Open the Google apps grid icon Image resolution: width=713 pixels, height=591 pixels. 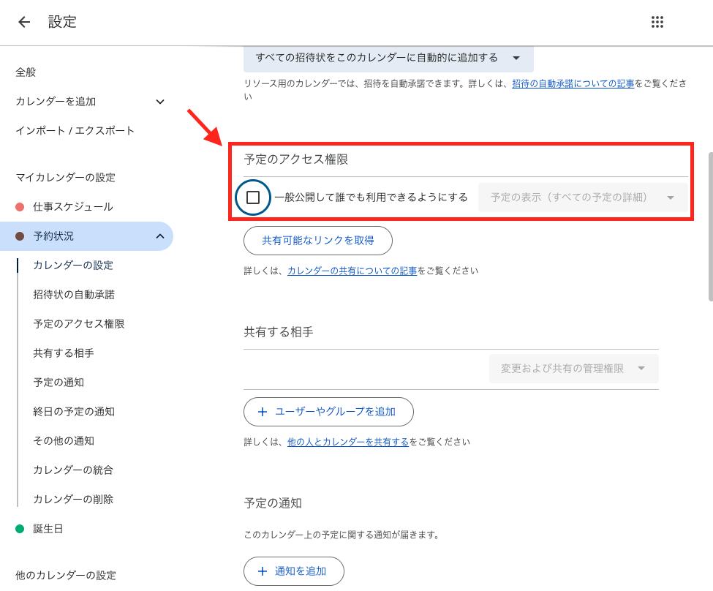[657, 22]
